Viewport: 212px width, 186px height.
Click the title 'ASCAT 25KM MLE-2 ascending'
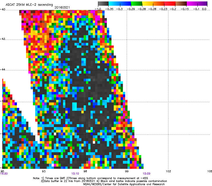click(x=29, y=5)
